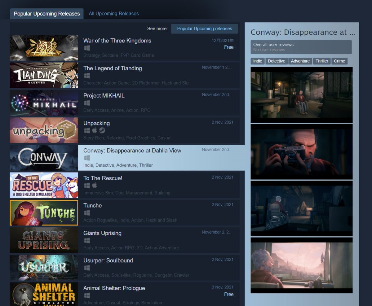Click the Free price on Animal Shelter: Prologue
372x306 pixels.
point(229,294)
